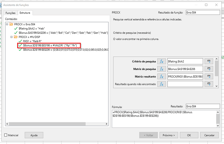Screen dimensions: 224x144
Task: Click the Matriz resultante input field
Action: (185, 76)
